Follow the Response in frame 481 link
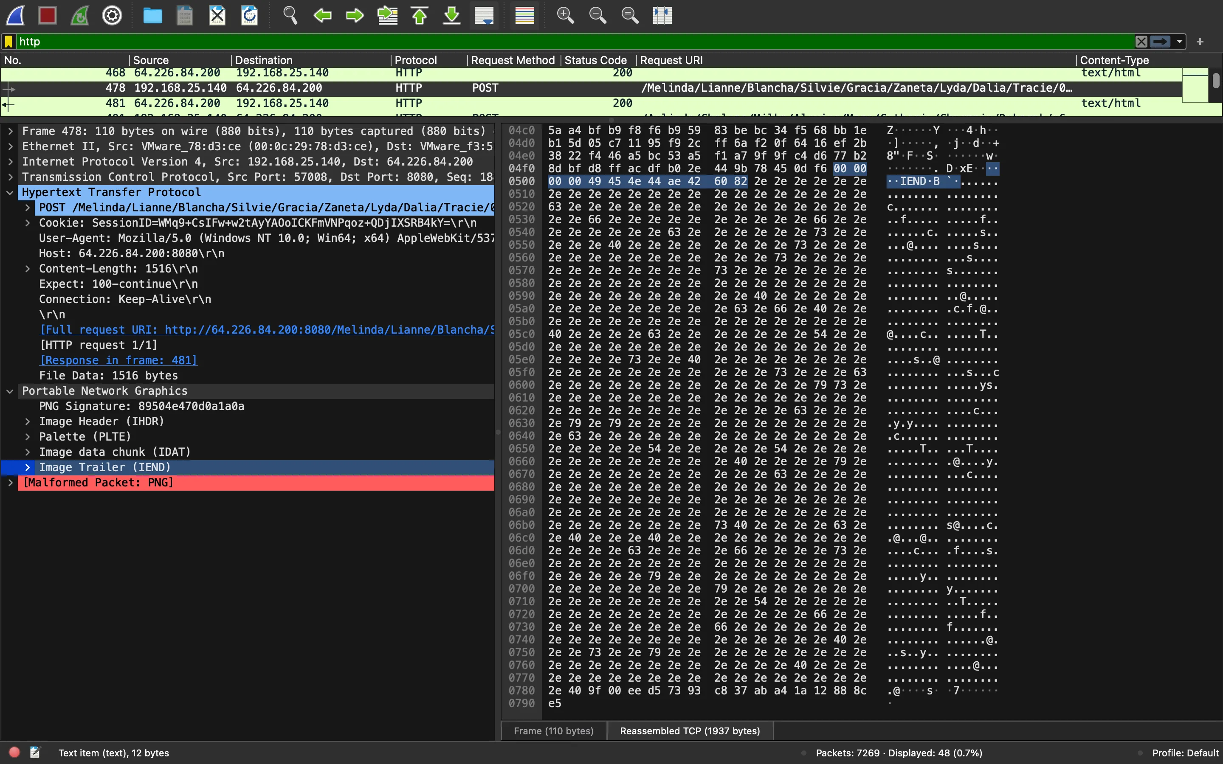The width and height of the screenshot is (1223, 764). (118, 360)
